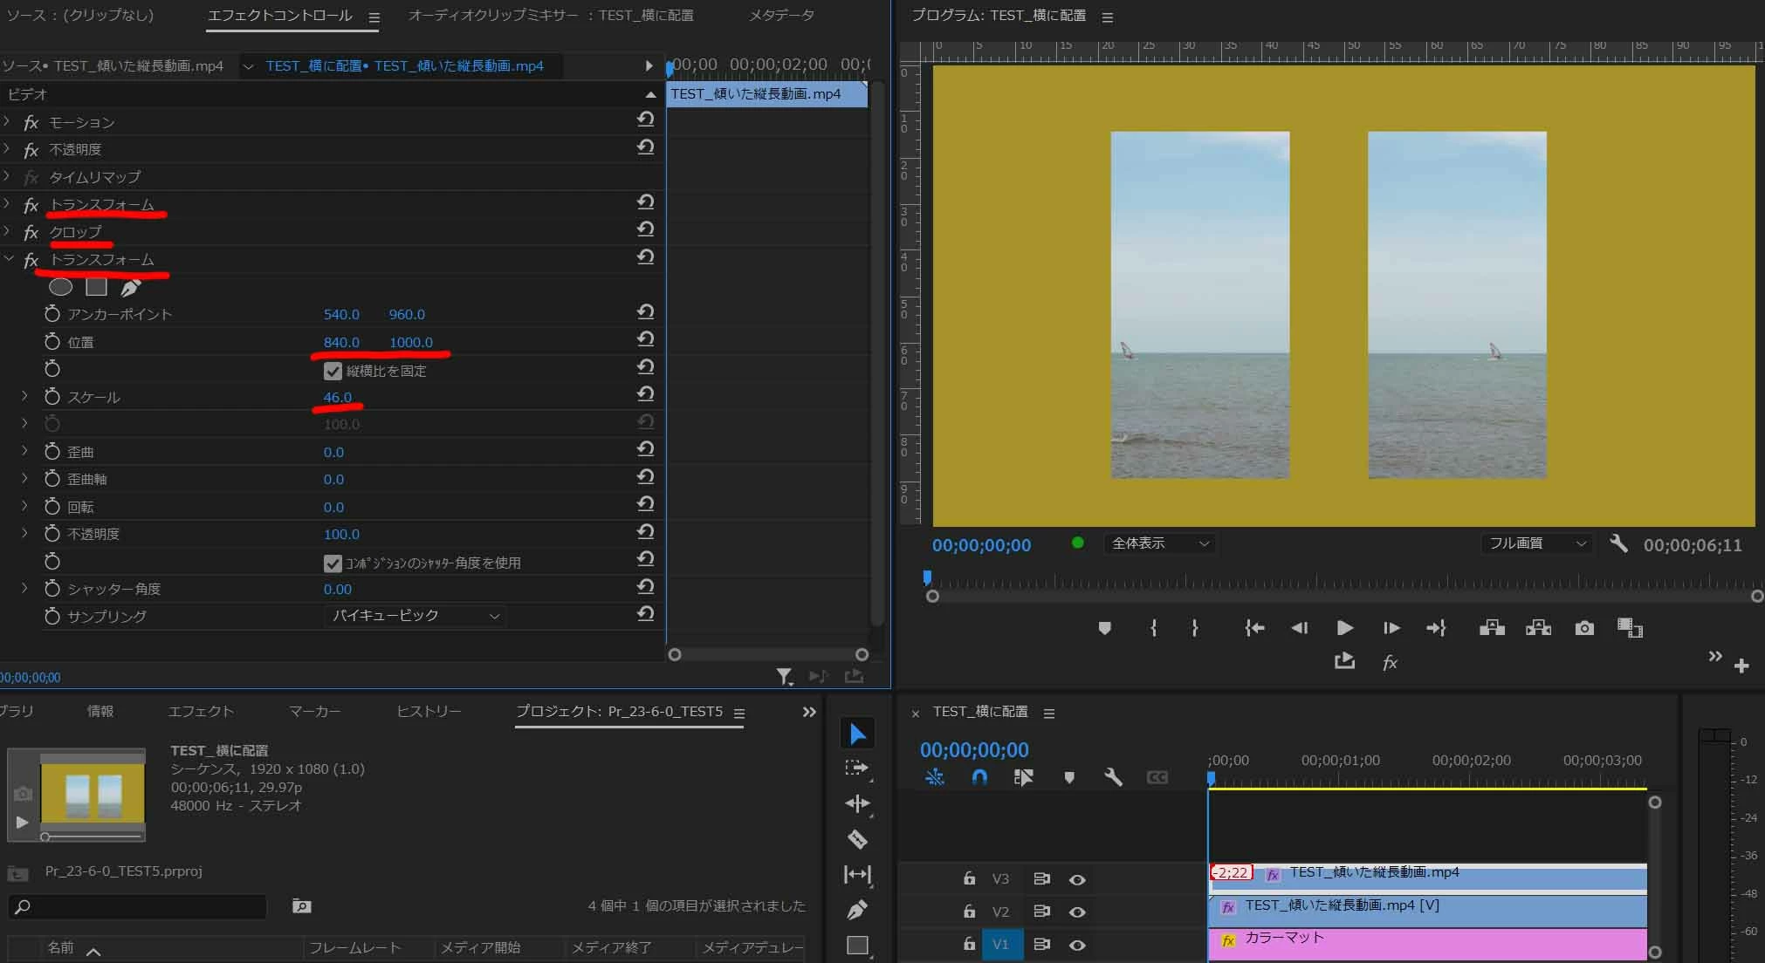Switch to the メタデータ tab
The image size is (1765, 963).
[781, 16]
